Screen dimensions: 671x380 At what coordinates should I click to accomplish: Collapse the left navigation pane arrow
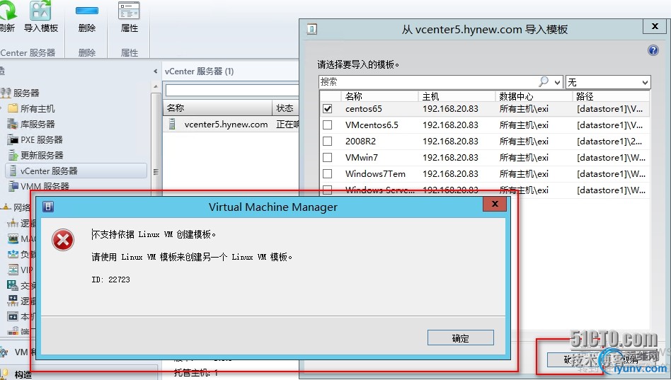coord(155,71)
